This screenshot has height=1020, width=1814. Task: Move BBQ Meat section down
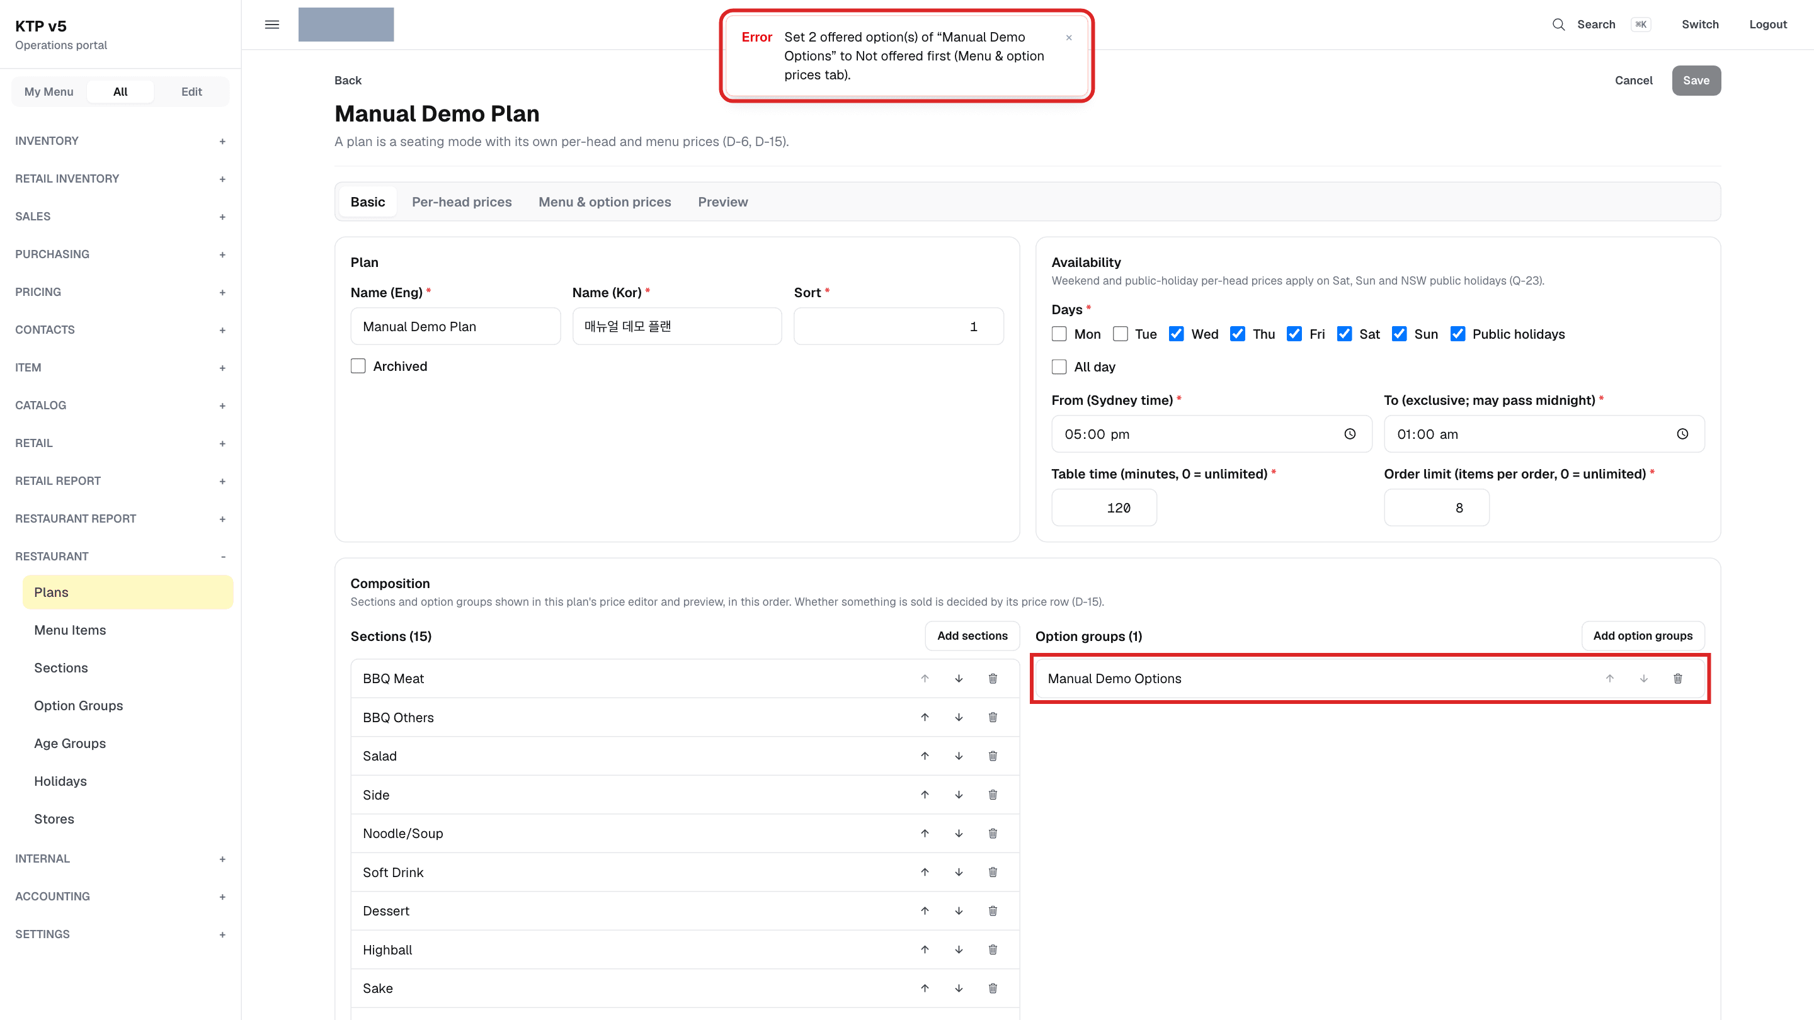coord(959,679)
